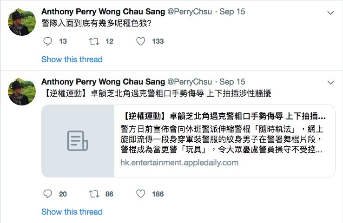This screenshot has width=343, height=223.
Task: Expand the second tweet's options chevron
Action: 330,82
